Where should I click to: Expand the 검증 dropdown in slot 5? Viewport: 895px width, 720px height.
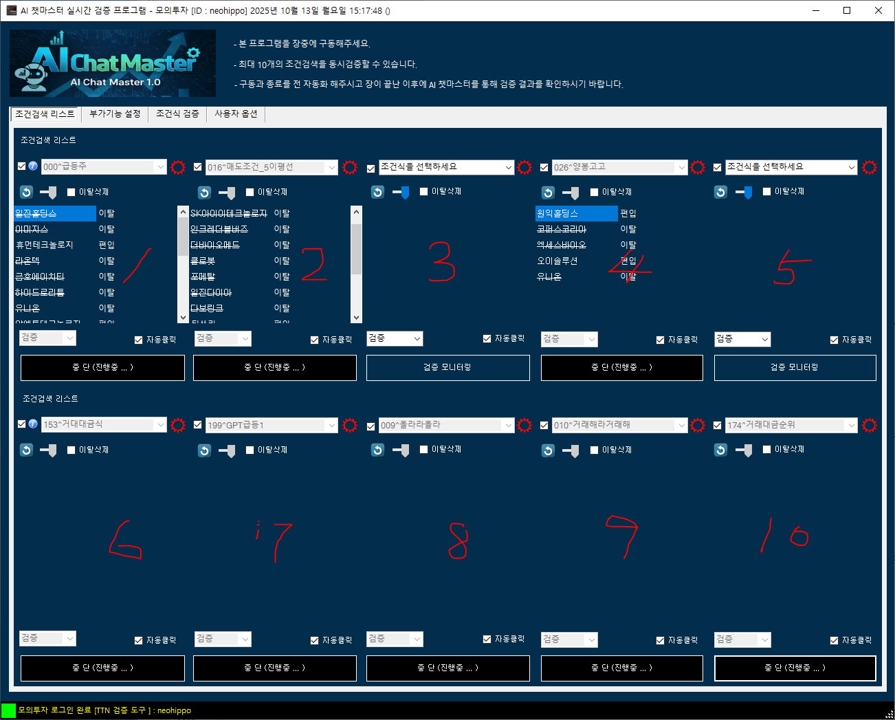[x=742, y=339]
